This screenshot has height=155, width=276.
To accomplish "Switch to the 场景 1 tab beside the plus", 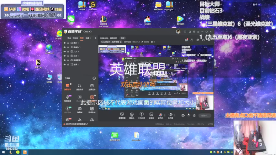I will click(88, 38).
